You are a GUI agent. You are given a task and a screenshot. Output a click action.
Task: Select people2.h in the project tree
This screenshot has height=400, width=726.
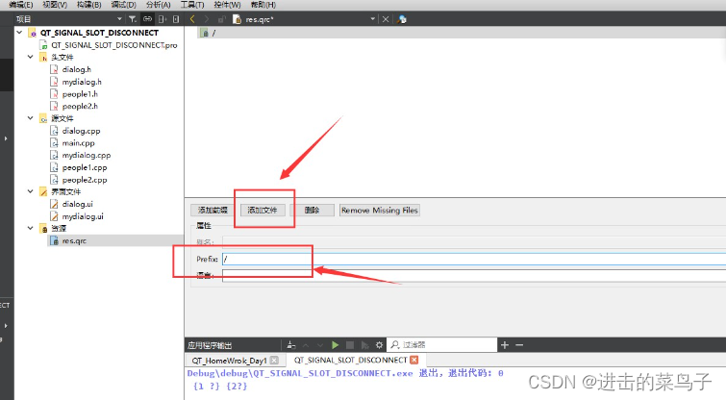click(80, 106)
